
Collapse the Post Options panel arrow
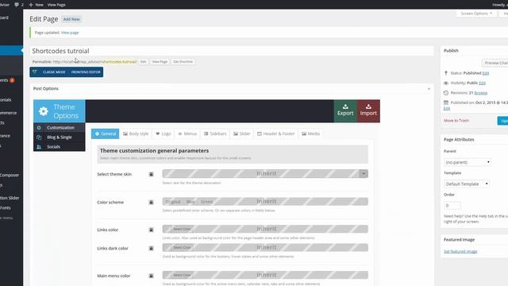coord(429,88)
